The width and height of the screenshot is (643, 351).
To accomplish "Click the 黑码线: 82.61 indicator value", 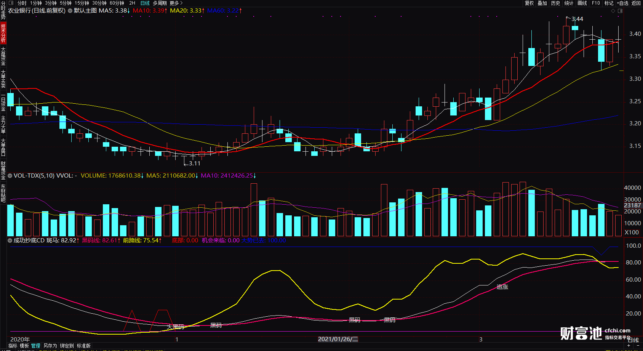I will (x=101, y=240).
